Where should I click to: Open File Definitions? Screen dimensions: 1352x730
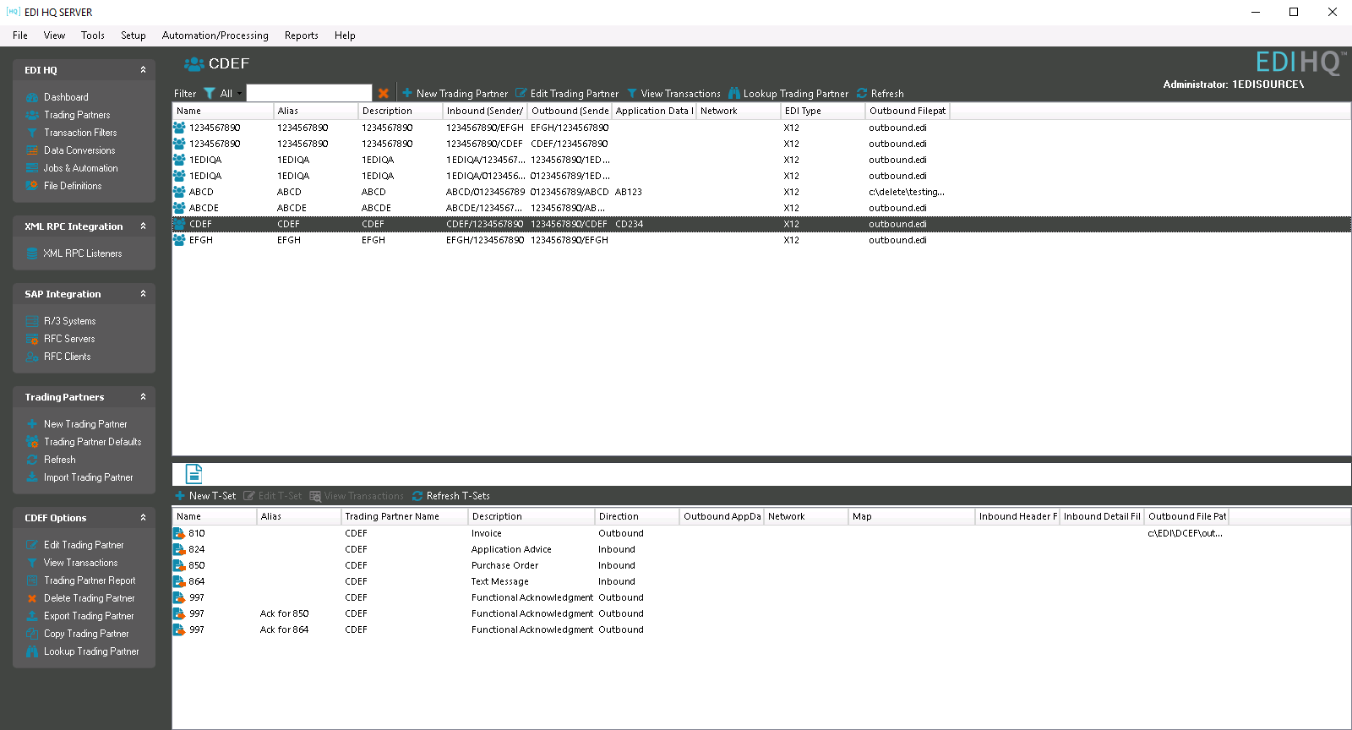coord(73,186)
